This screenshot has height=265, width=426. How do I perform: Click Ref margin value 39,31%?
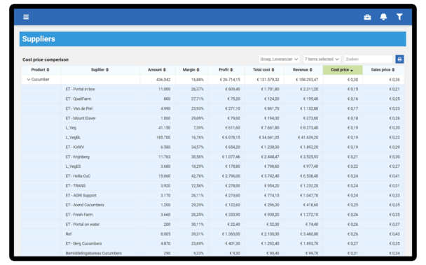coord(198,234)
